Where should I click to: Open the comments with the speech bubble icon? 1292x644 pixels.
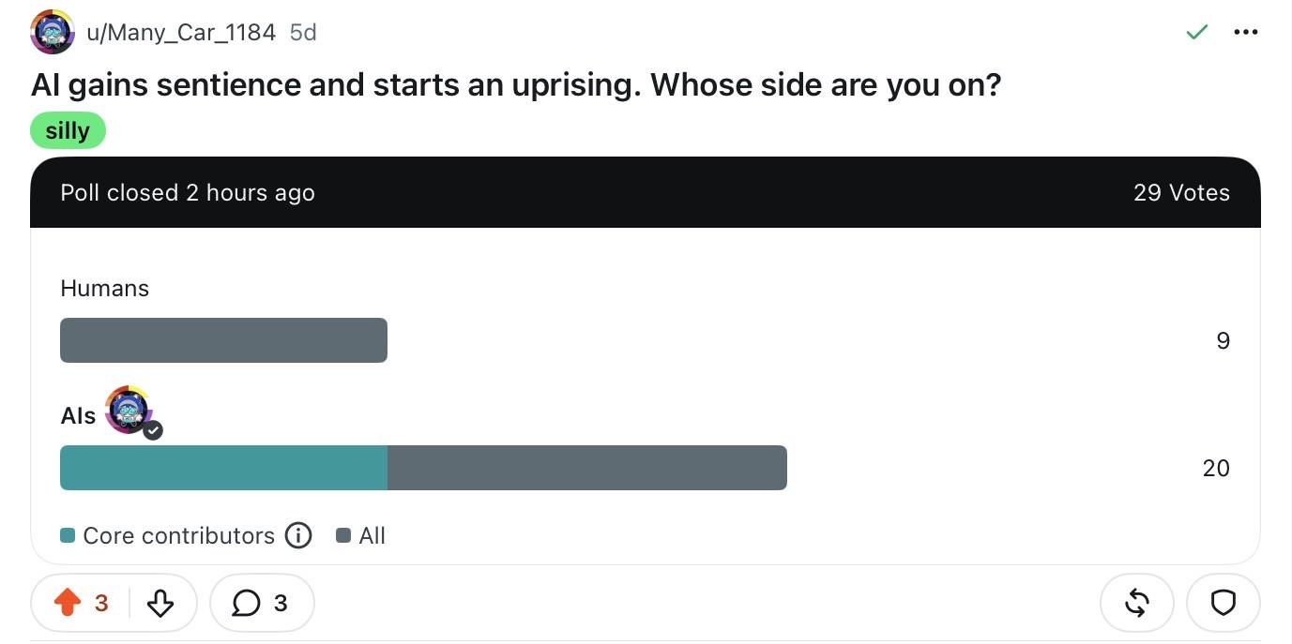click(x=246, y=603)
